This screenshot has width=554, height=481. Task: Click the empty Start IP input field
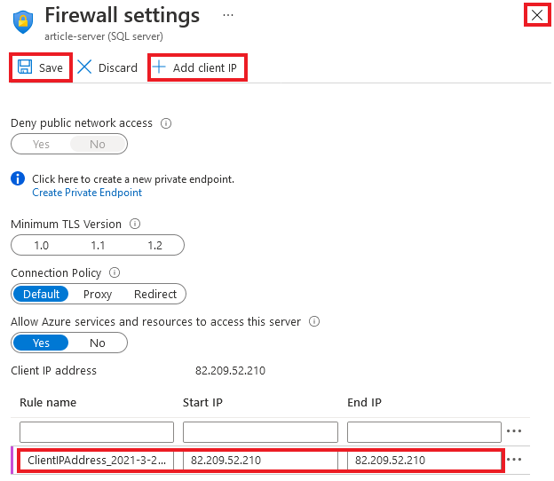click(x=260, y=431)
